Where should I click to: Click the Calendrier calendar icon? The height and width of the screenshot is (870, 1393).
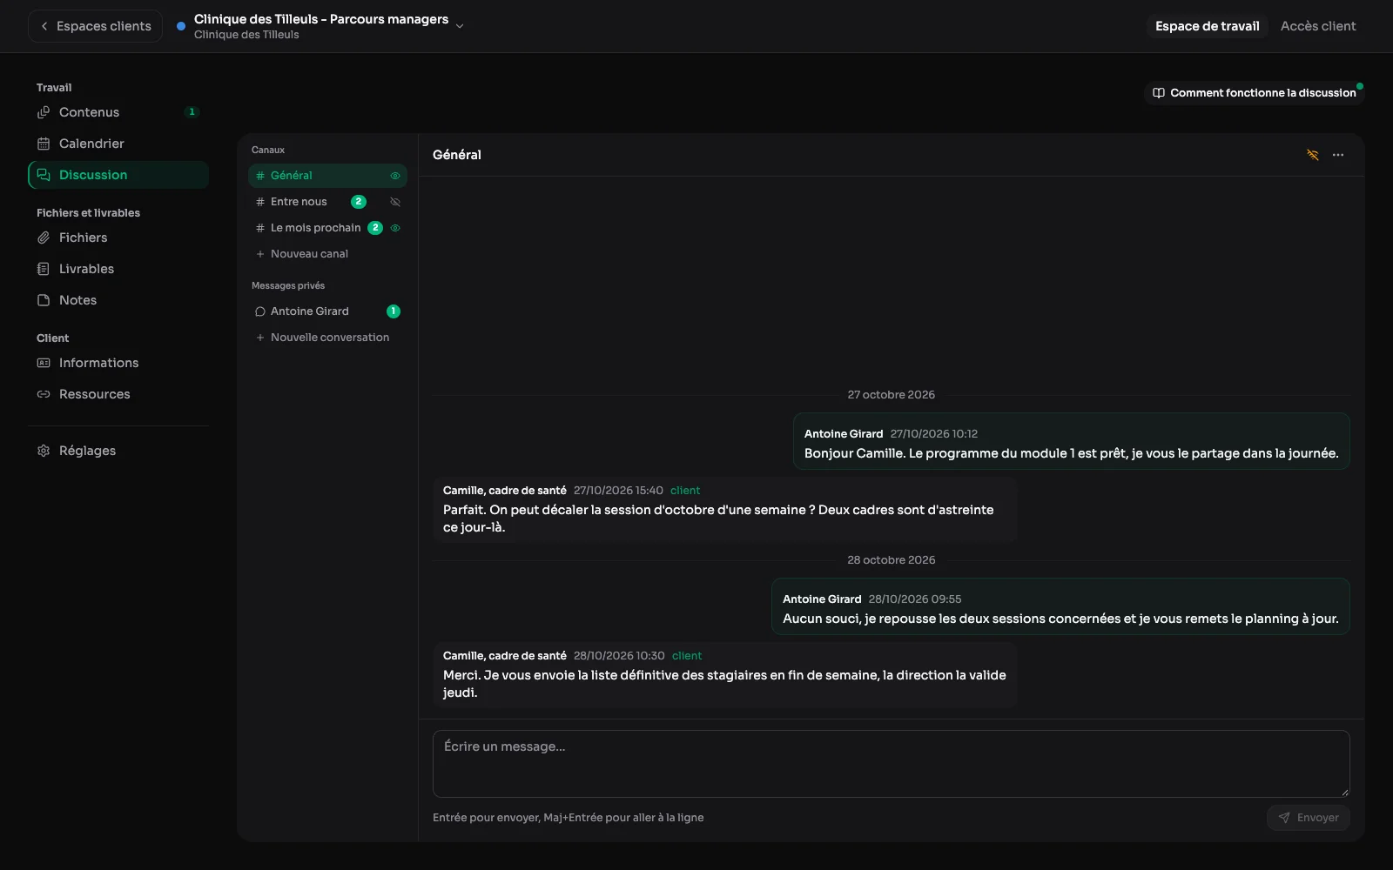point(44,144)
